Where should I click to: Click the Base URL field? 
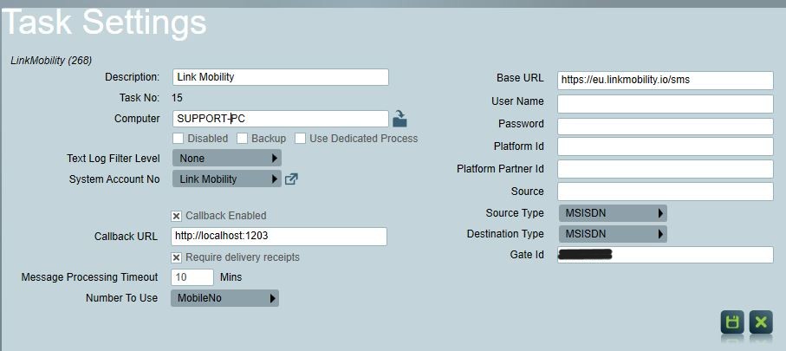pyautogui.click(x=666, y=81)
